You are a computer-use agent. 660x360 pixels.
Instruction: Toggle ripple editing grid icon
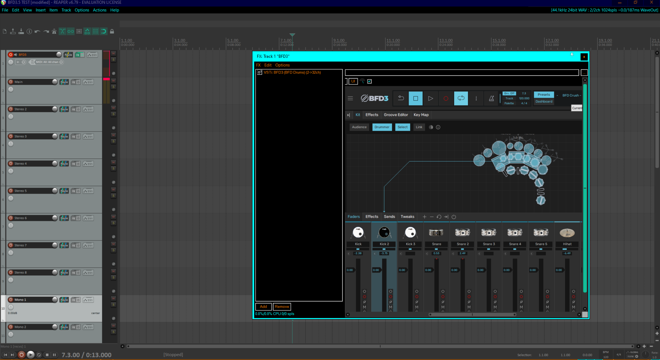click(79, 31)
